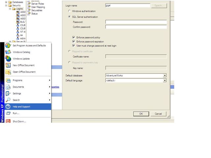Screen dimensions: 211x158
Task: Uncheck Enforce password policy
Action: [x=74, y=38]
